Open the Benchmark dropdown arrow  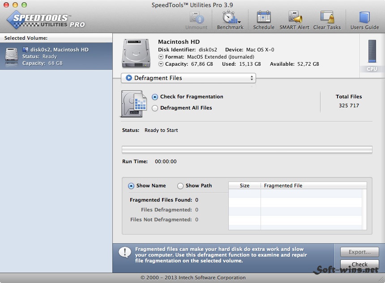(239, 22)
